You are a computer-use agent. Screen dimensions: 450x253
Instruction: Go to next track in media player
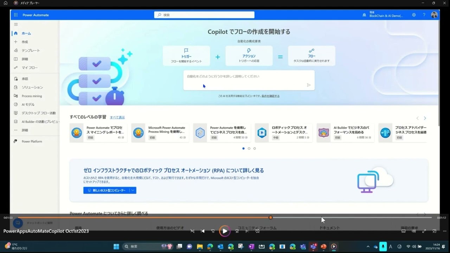pyautogui.click(x=247, y=231)
